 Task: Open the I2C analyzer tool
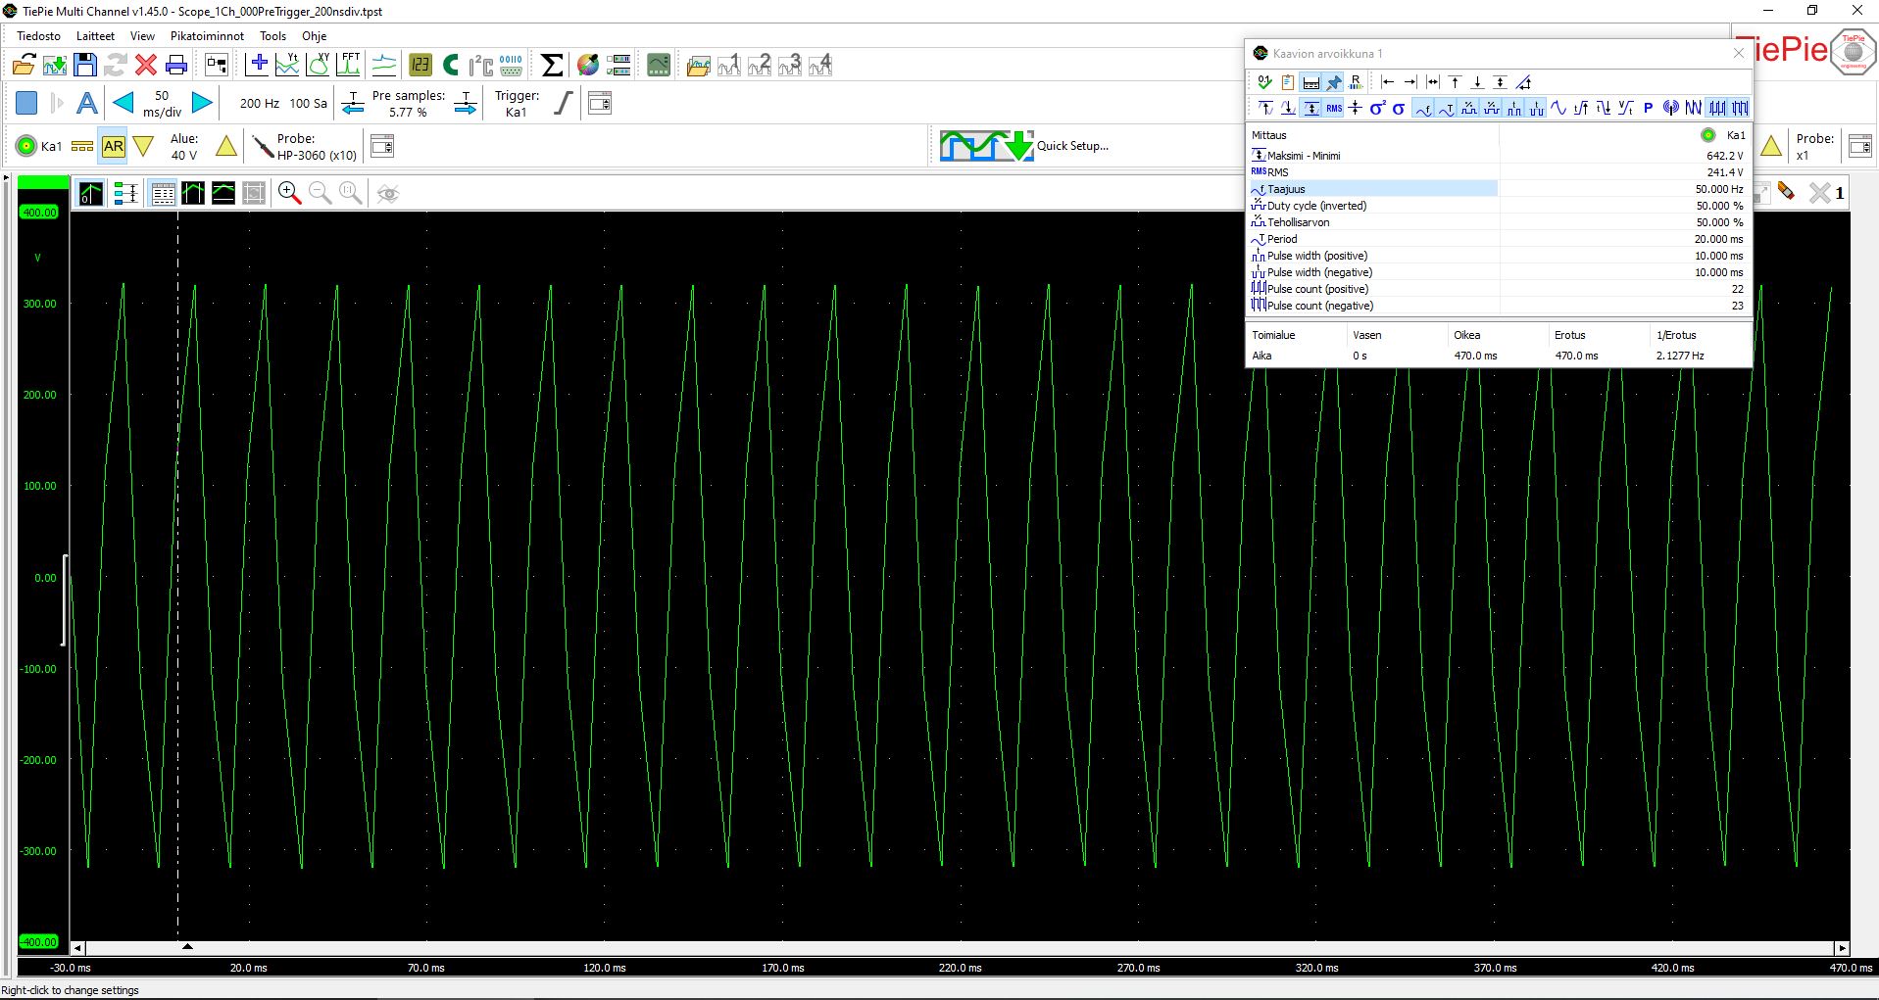pos(480,65)
